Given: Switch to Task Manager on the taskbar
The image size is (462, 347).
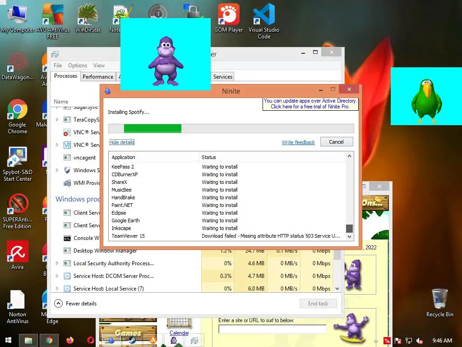Looking at the screenshot, I should coord(194,341).
